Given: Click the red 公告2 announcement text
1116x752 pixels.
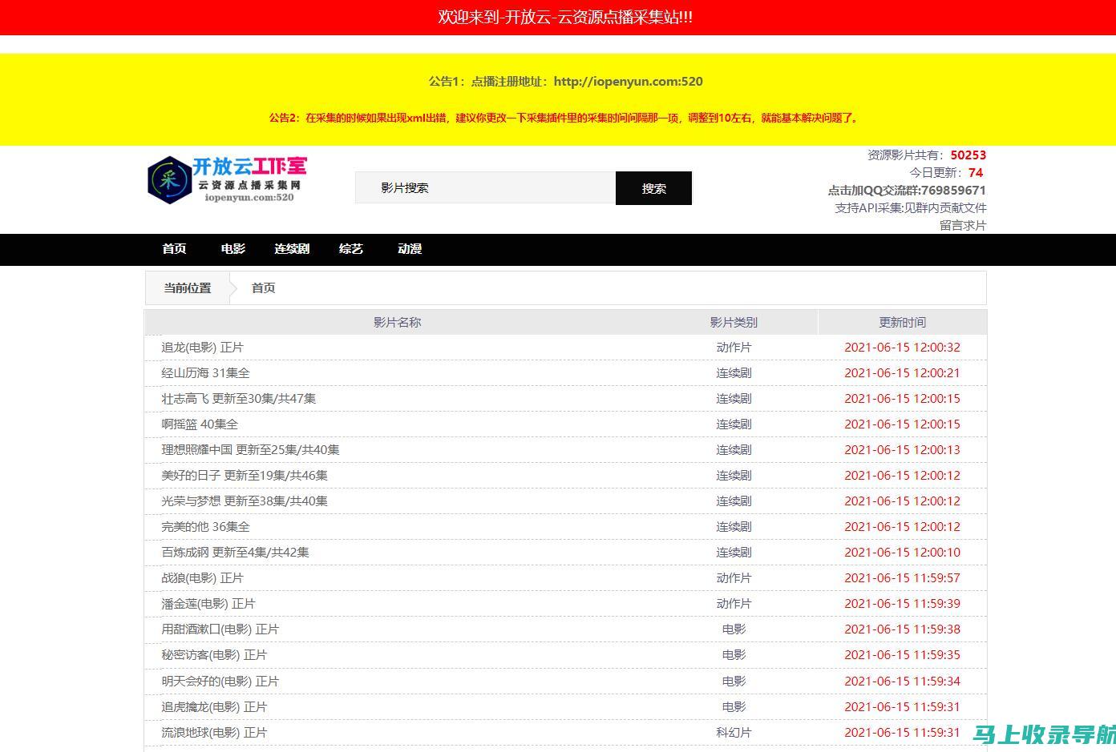Looking at the screenshot, I should [565, 118].
